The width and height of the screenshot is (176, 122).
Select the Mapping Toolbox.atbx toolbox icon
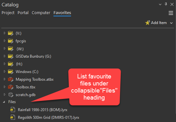pyautogui.click(x=11, y=79)
